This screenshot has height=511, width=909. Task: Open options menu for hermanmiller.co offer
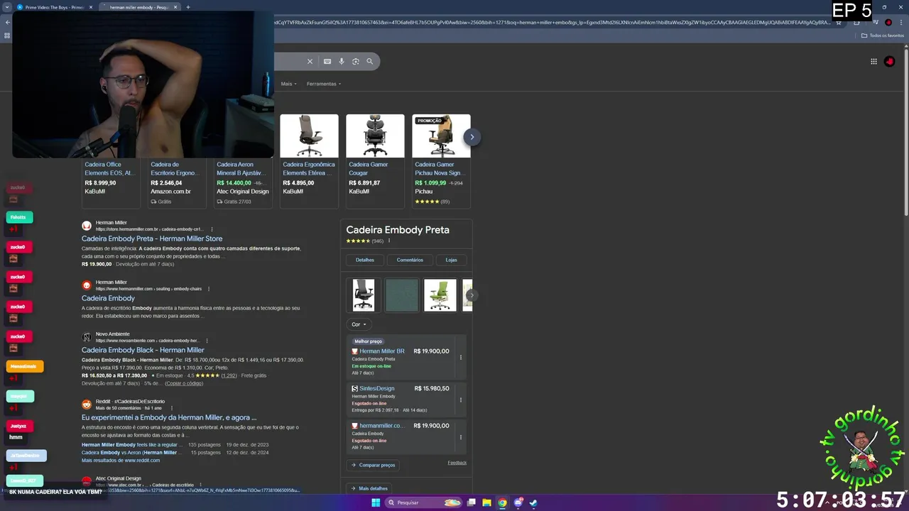point(461,437)
